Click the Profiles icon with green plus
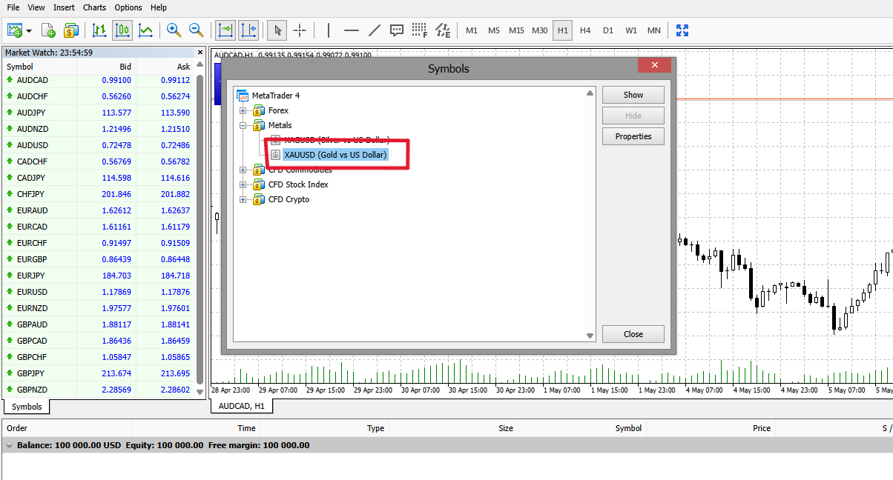Viewport: 893px width, 480px height. pos(49,30)
